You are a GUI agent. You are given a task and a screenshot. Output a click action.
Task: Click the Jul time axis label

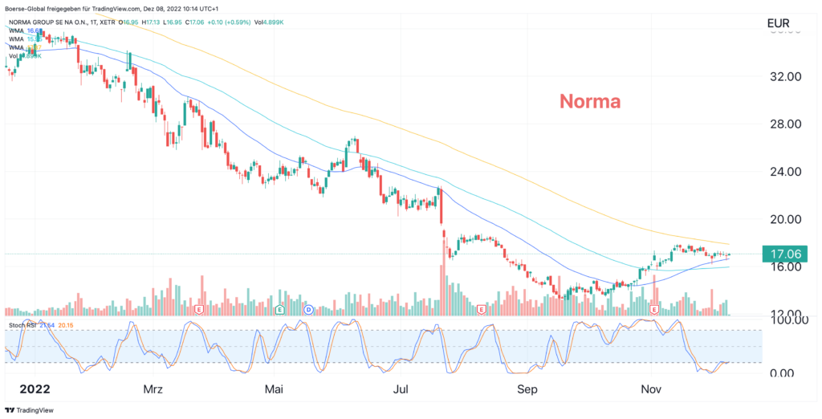[401, 389]
